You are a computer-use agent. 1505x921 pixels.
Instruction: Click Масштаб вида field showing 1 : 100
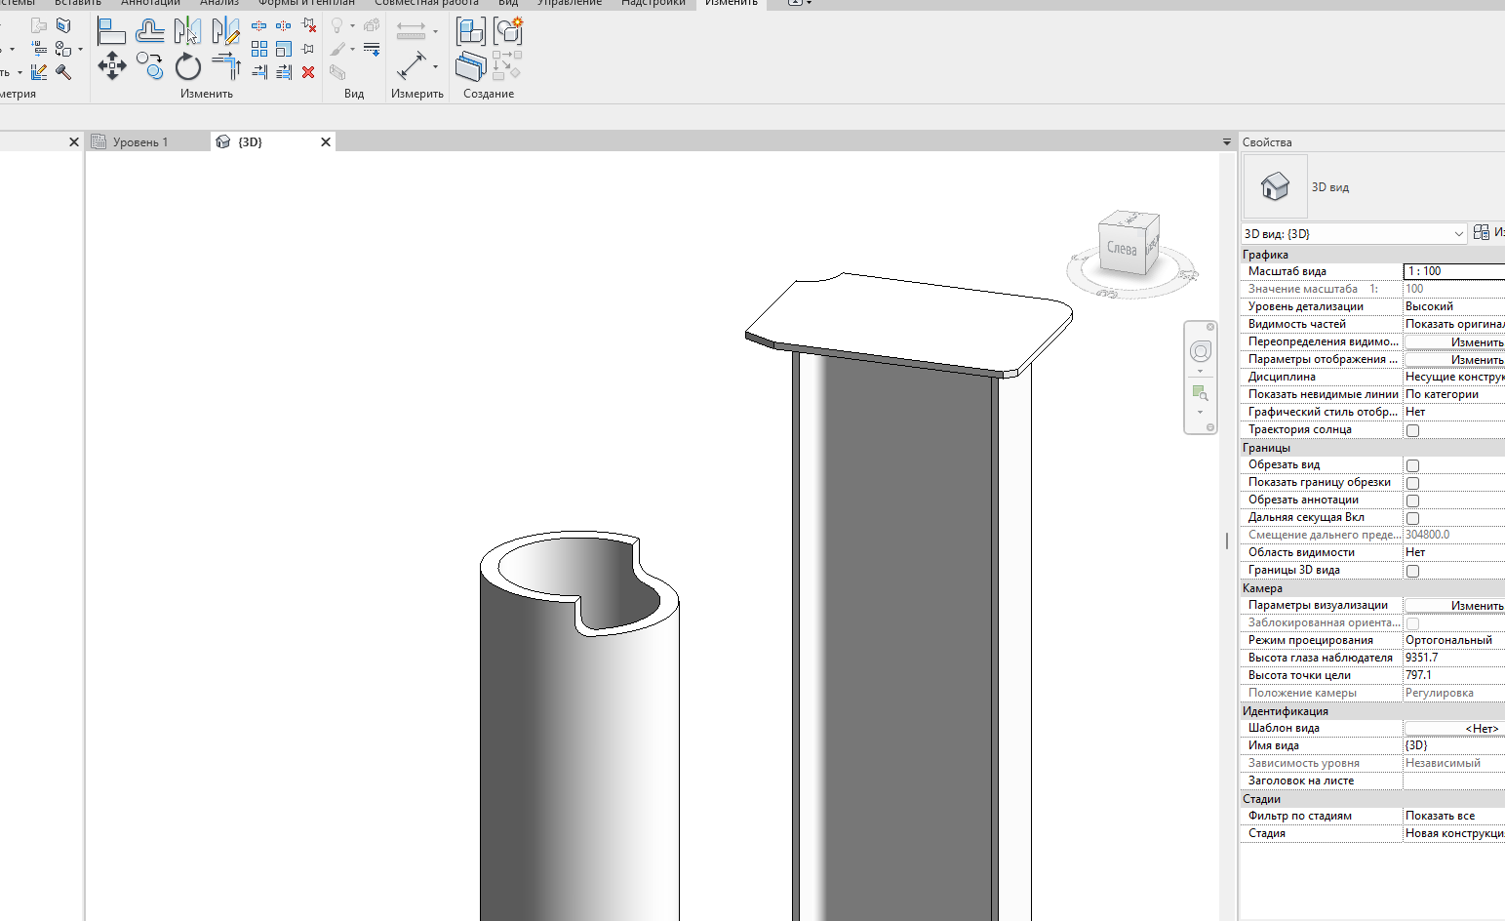point(1454,271)
